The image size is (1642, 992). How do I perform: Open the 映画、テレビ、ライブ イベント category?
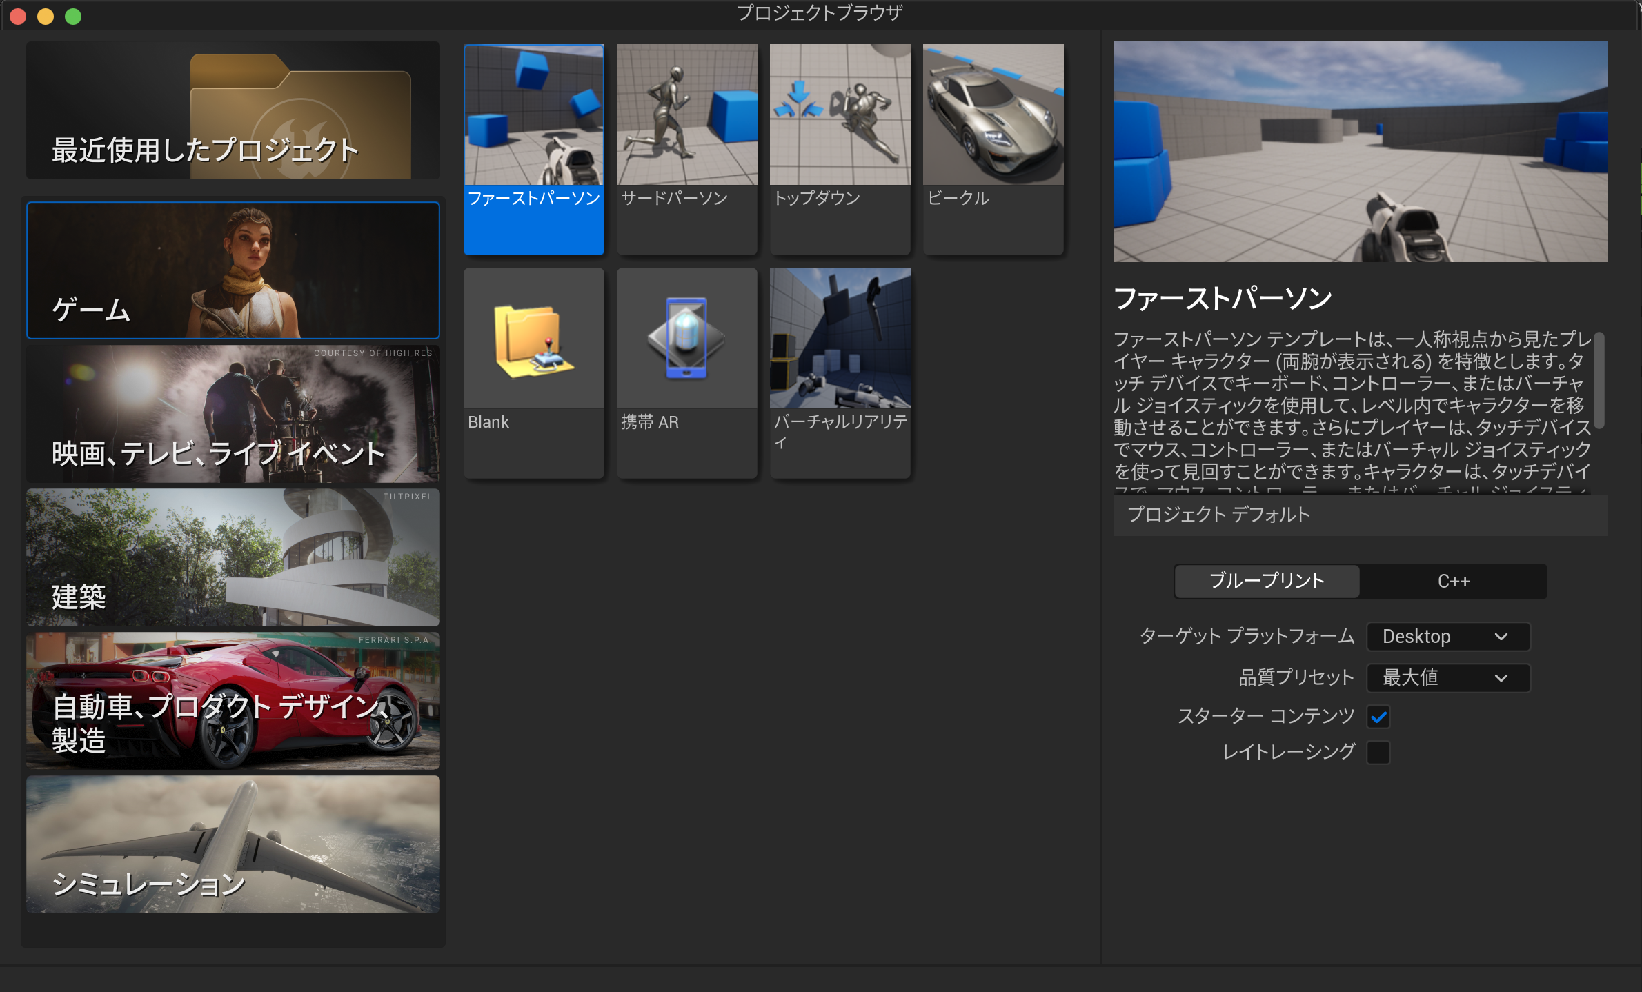coord(233,414)
